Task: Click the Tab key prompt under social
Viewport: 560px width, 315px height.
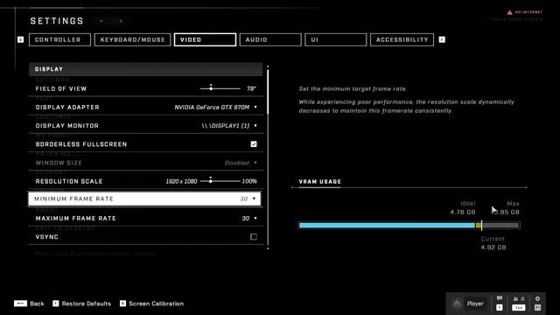Action: coord(519,307)
